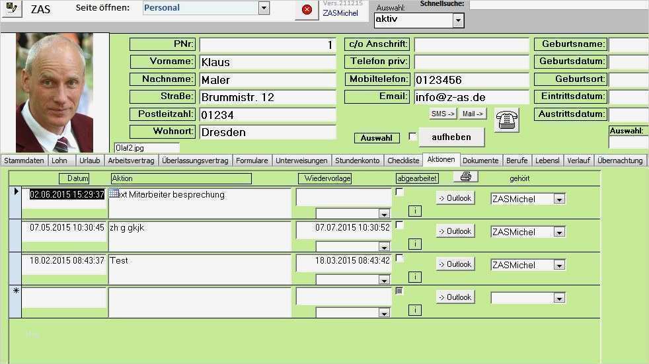The image size is (649, 364).
Task: Toggle abgearbeitet checkbox for Mitarbeiter besprechung
Action: click(399, 192)
